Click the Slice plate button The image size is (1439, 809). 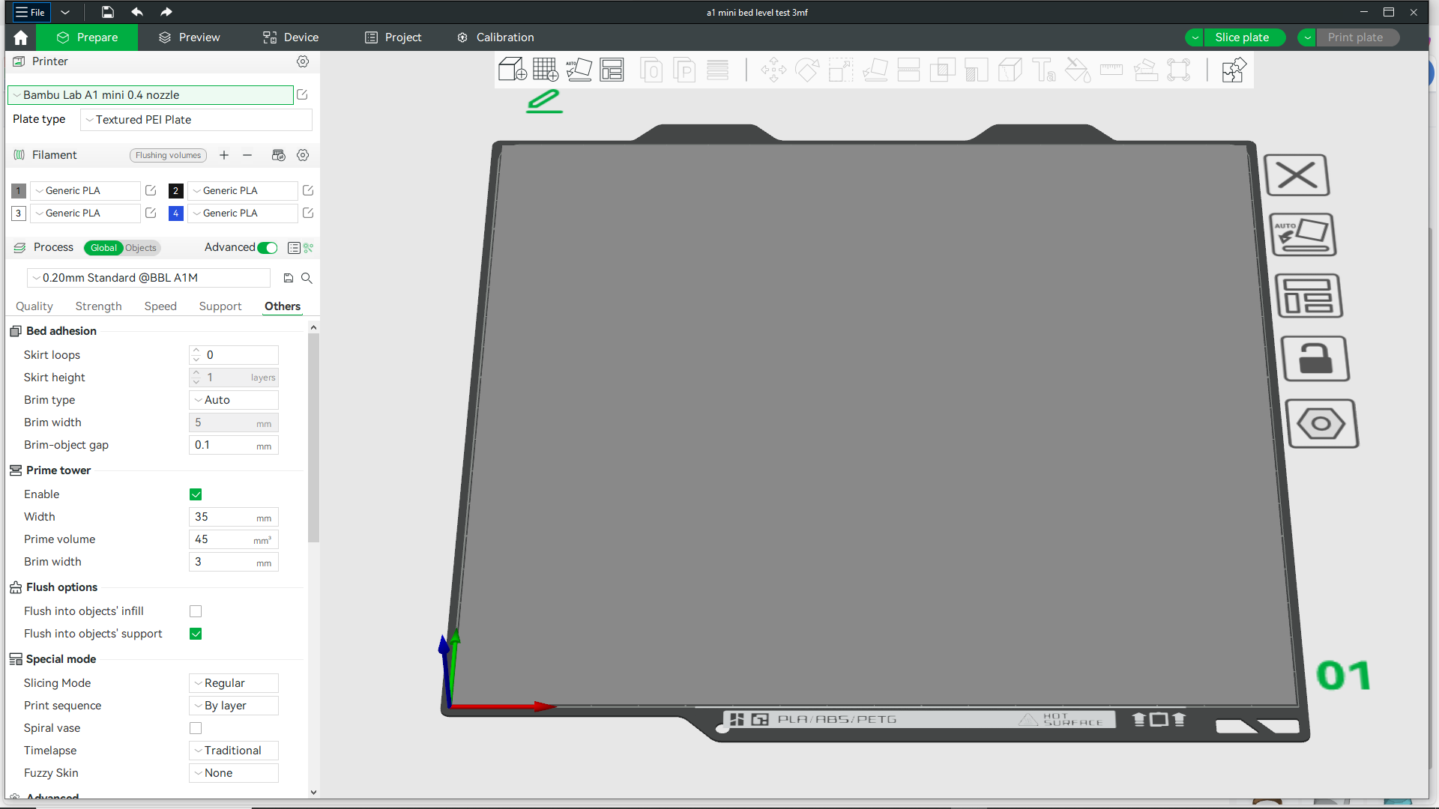1243,37
